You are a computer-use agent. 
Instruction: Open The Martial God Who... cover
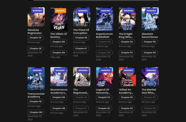(150, 77)
